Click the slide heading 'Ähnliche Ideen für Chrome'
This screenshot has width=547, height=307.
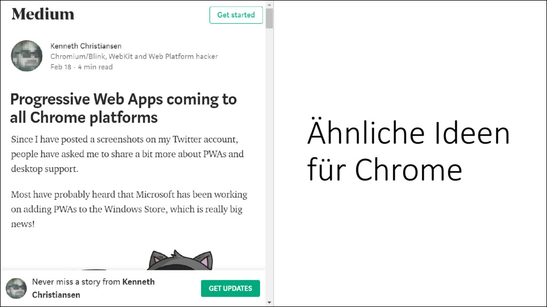(x=409, y=151)
